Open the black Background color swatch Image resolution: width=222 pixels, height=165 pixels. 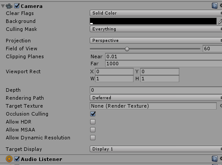tap(153, 21)
